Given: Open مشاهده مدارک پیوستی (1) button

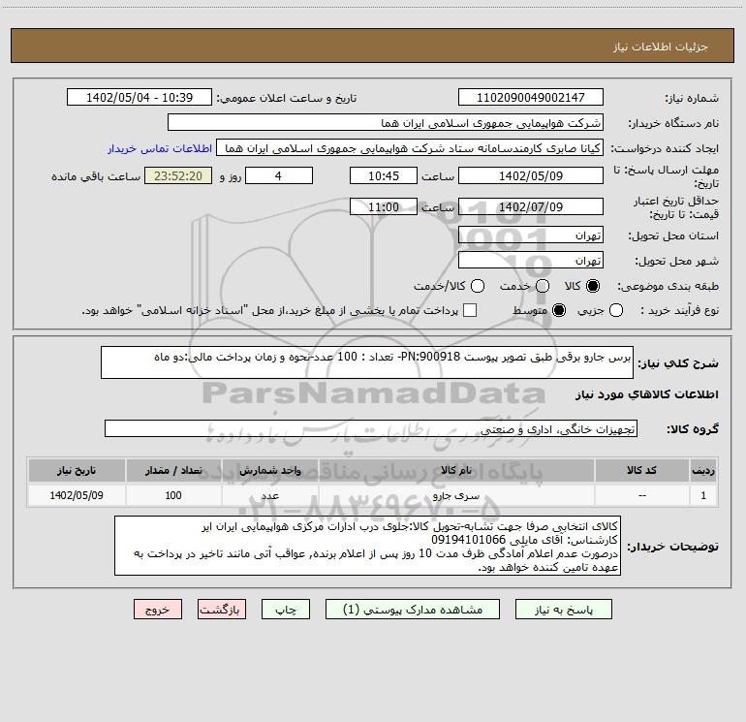Looking at the screenshot, I should click(413, 610).
